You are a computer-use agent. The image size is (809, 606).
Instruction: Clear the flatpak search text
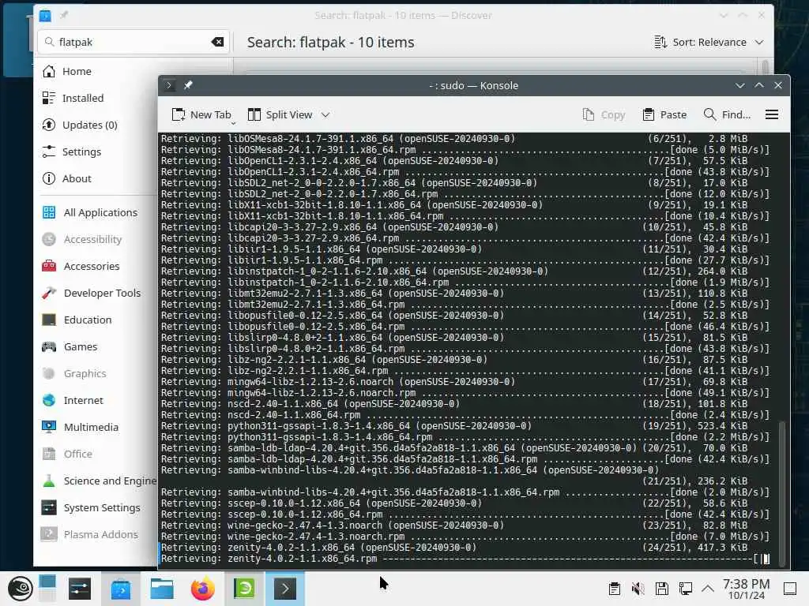218,42
